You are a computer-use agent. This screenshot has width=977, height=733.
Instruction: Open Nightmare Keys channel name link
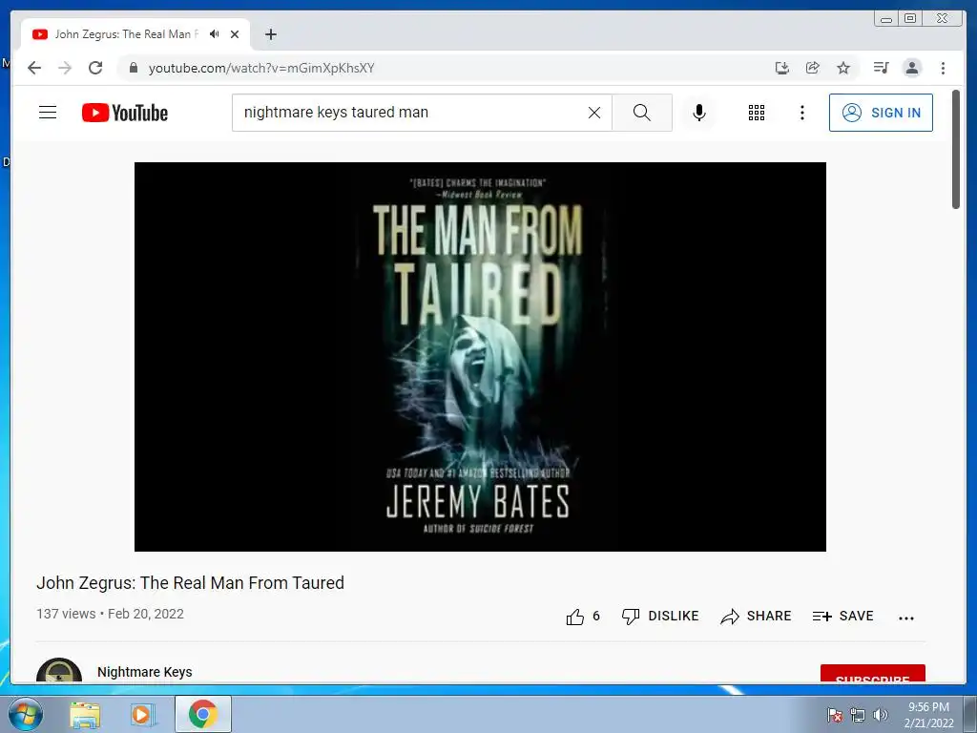[x=145, y=672]
